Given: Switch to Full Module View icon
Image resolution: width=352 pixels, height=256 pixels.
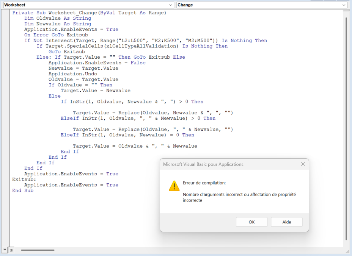Looking at the screenshot, I should point(11,250).
